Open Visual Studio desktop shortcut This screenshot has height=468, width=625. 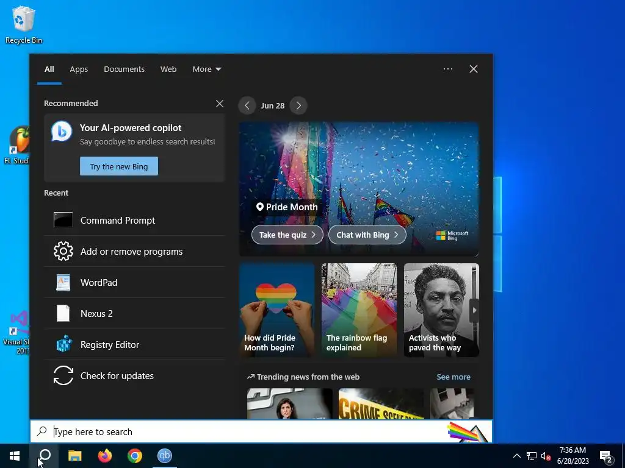[x=16, y=333]
